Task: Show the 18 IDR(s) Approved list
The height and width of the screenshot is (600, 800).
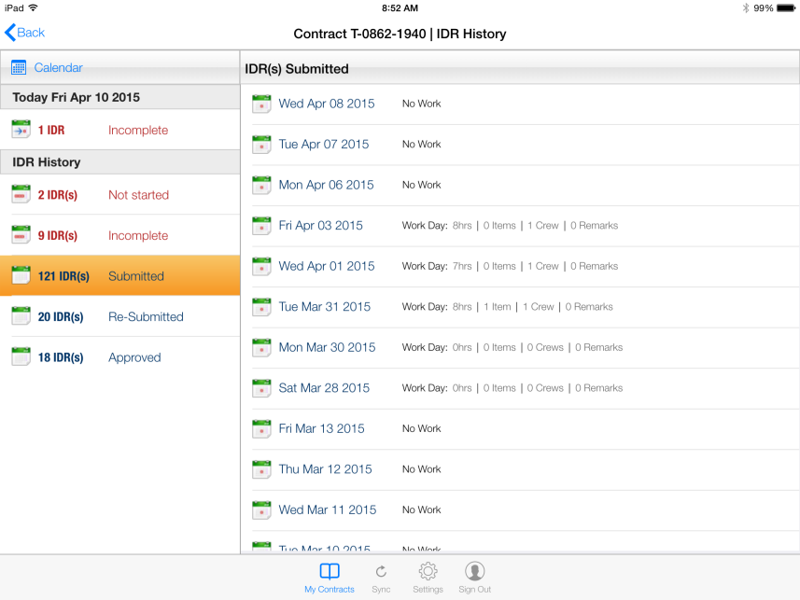Action: point(119,357)
